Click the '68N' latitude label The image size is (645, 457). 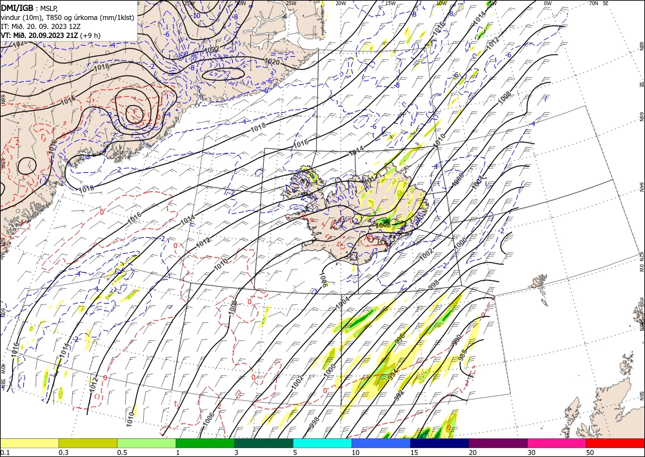pyautogui.click(x=641, y=46)
